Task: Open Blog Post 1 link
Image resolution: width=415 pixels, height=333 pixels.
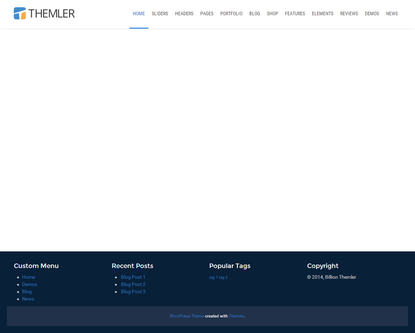Action: [x=133, y=277]
